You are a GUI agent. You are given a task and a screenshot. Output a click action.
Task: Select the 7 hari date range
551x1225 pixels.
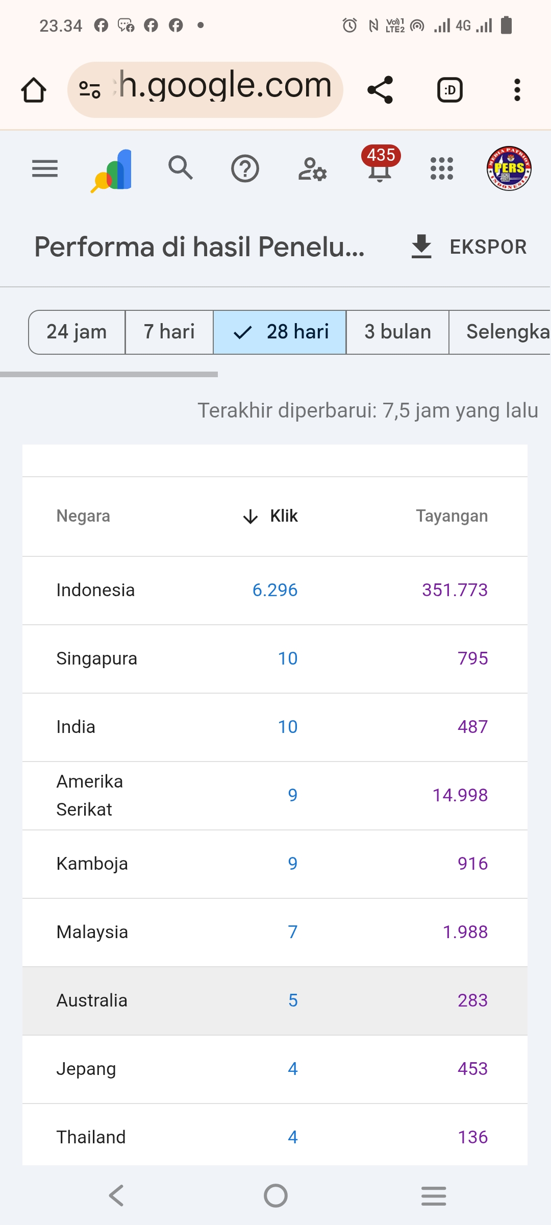tap(169, 332)
